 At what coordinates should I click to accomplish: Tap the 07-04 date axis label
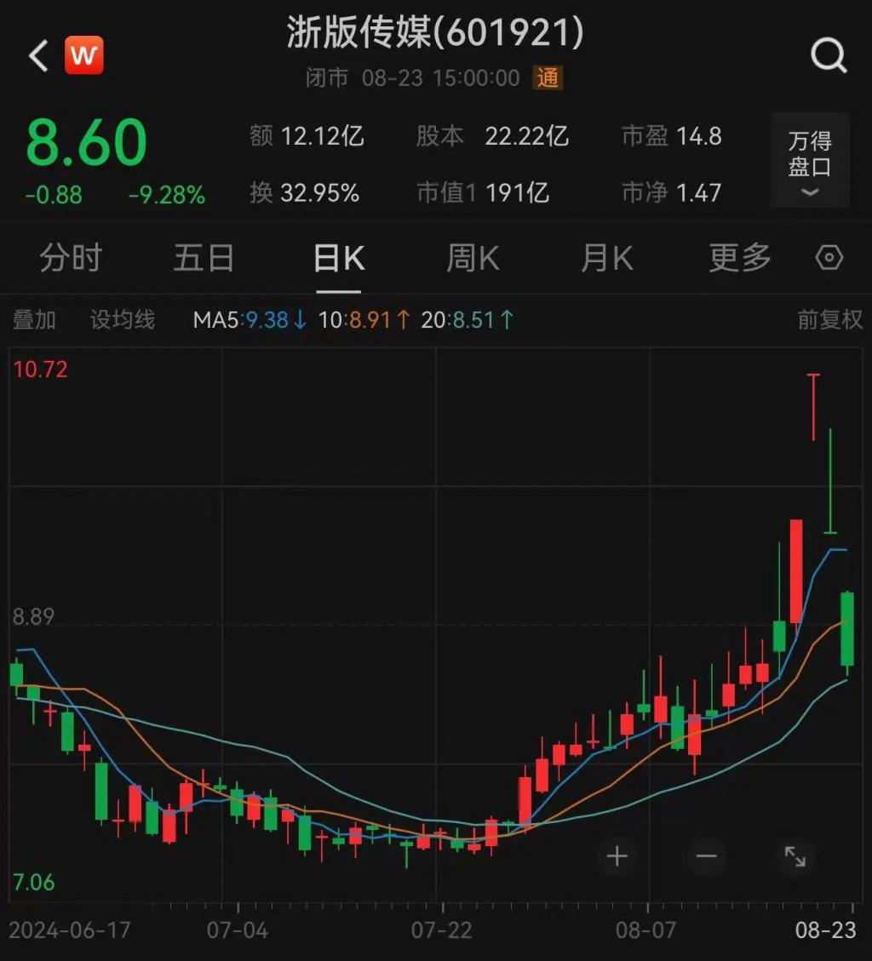pos(238,930)
